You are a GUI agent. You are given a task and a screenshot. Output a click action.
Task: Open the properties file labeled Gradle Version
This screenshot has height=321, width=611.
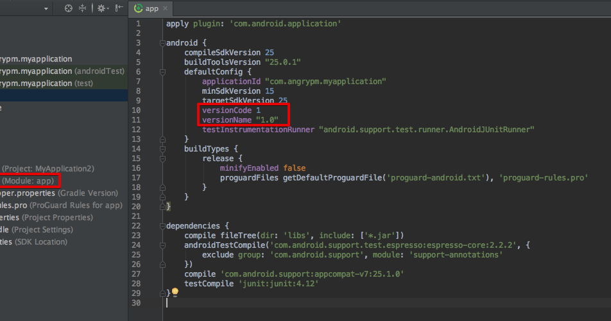[64, 193]
